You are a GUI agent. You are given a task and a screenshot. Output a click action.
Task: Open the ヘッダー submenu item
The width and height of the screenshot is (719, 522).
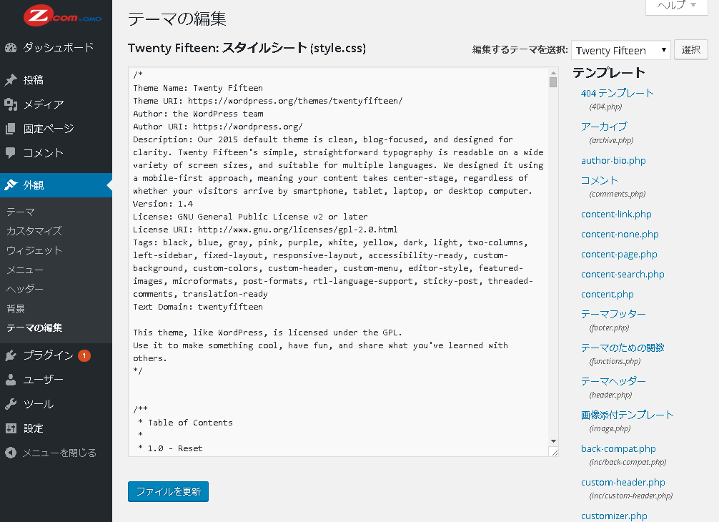pos(25,289)
